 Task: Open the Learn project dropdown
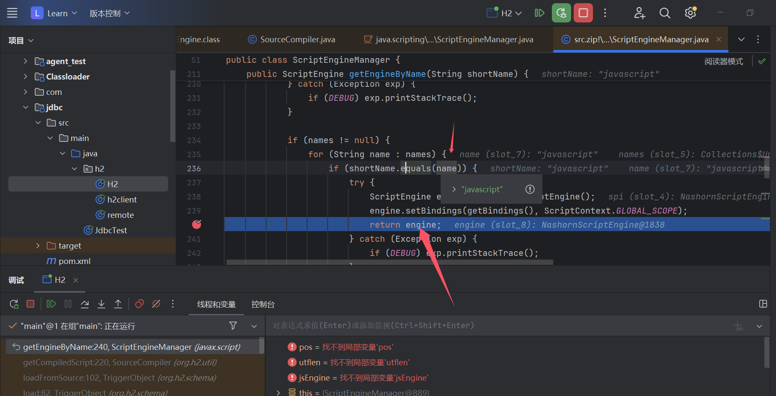(x=54, y=13)
